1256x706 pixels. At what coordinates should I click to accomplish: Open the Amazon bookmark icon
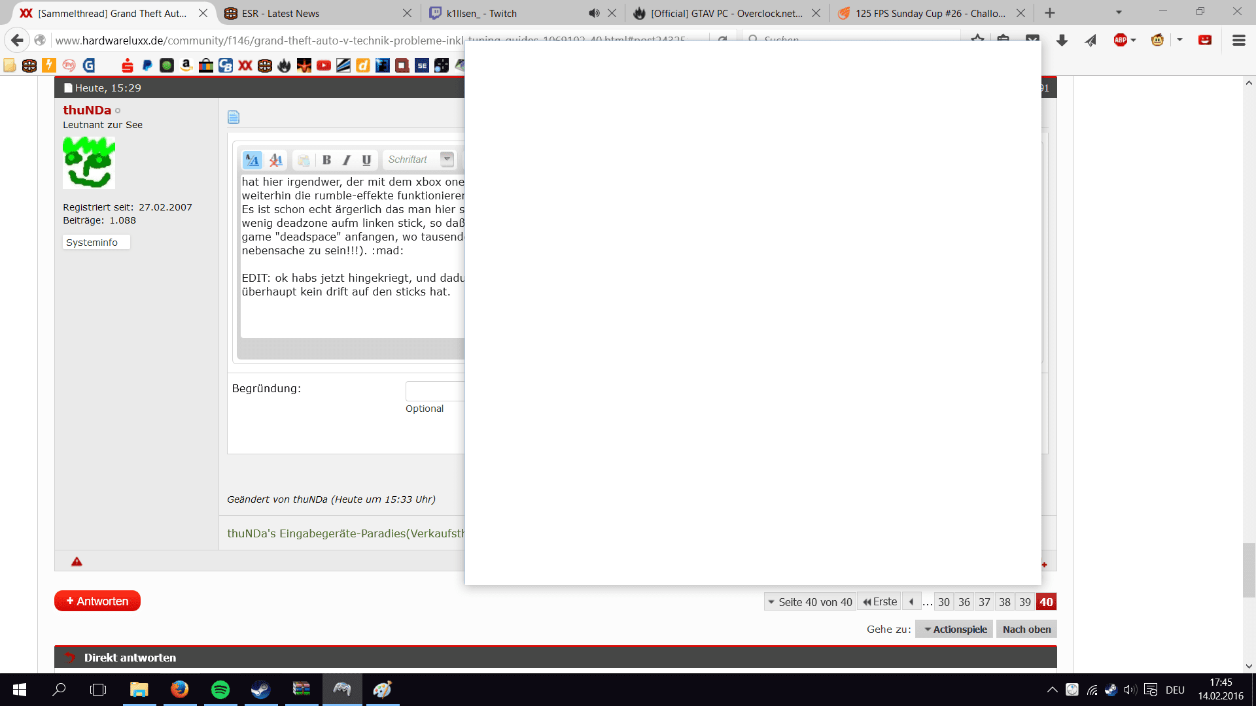coord(186,65)
